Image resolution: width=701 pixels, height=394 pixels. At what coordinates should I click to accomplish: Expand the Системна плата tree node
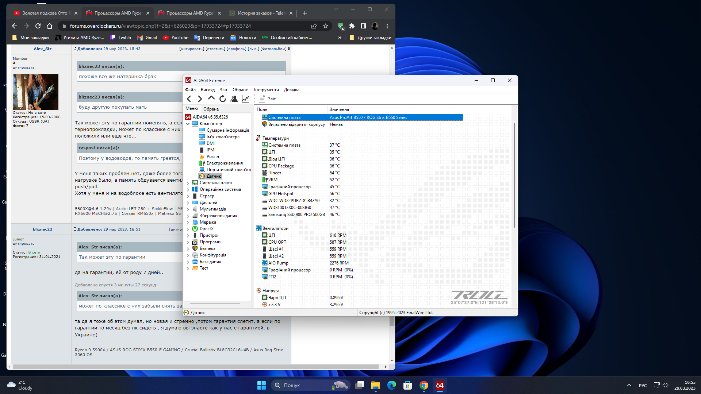point(188,183)
